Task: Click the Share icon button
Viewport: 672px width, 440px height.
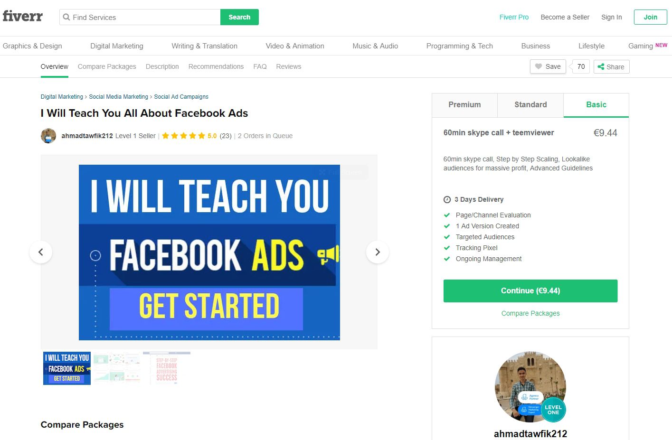Action: coord(611,66)
